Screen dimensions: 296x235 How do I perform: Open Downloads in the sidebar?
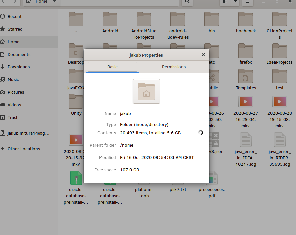[x=29, y=67]
